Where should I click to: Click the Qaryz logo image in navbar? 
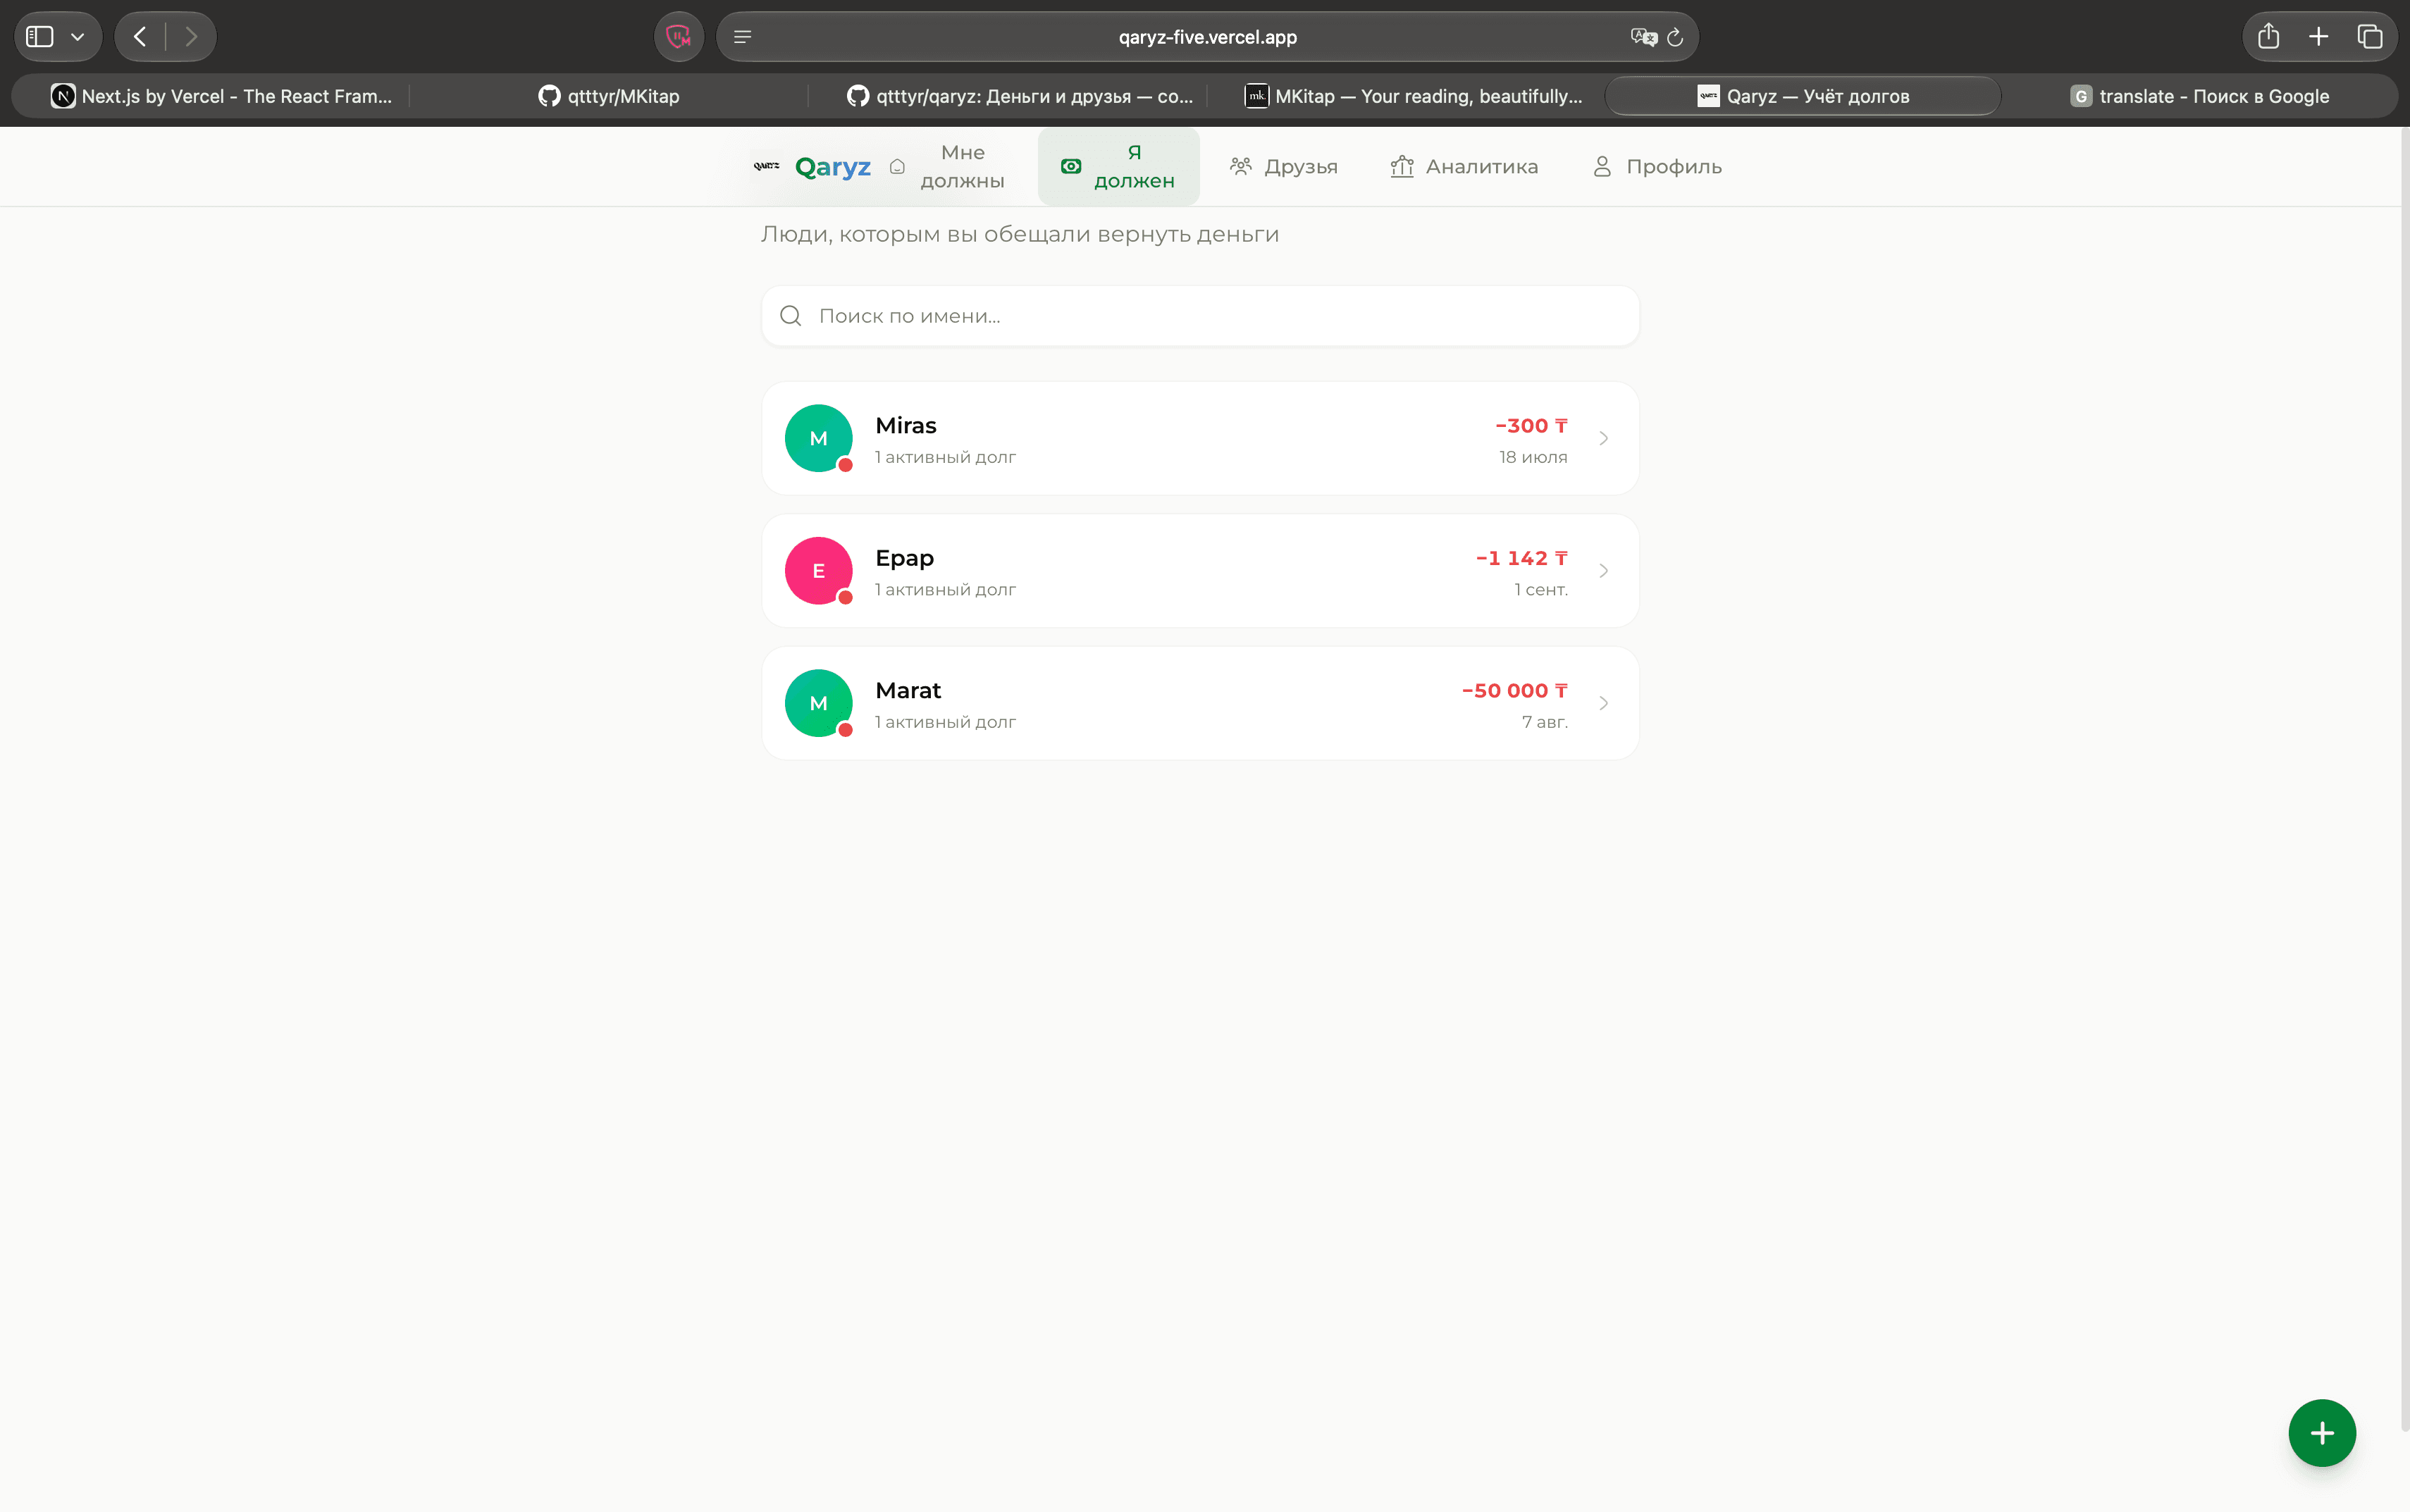click(767, 166)
